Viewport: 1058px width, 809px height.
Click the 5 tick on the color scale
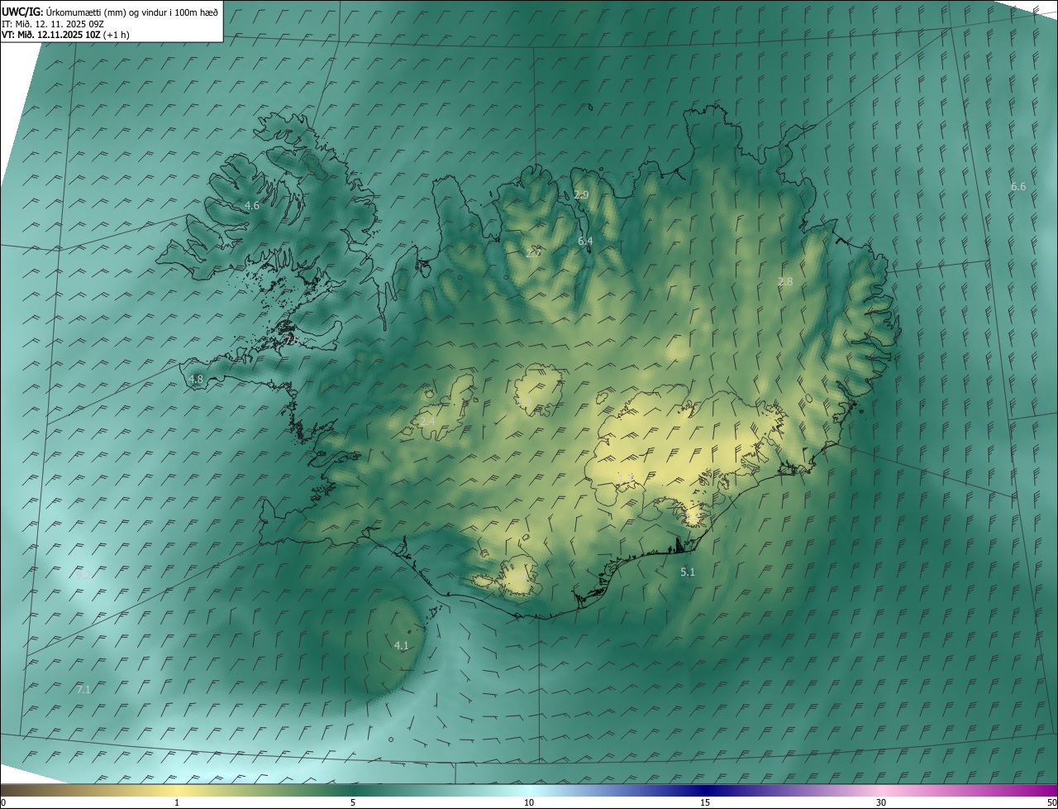(x=353, y=802)
